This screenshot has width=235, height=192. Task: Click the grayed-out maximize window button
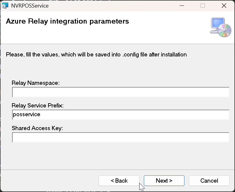[203, 5]
